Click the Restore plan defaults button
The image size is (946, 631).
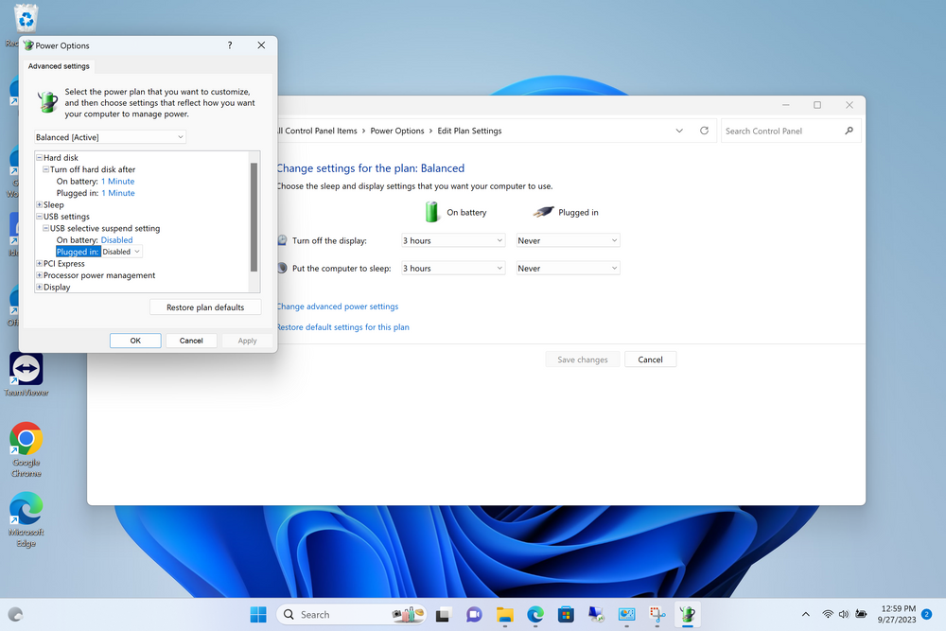click(x=204, y=307)
